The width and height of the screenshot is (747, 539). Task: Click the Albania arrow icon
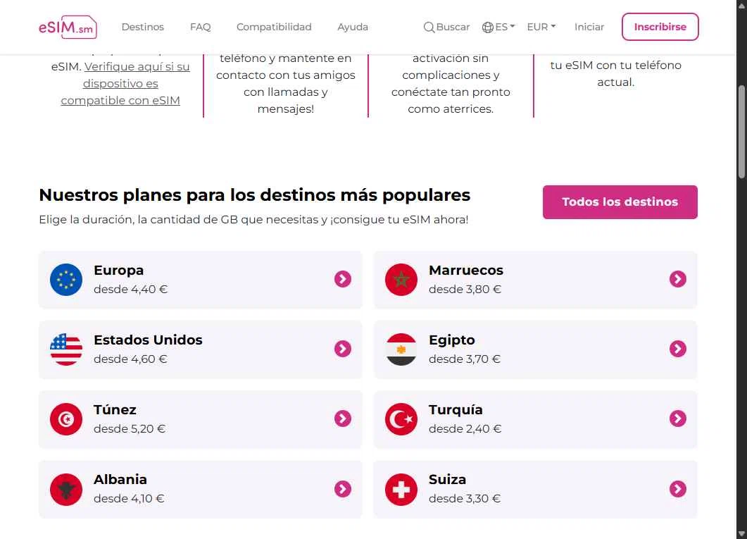tap(342, 489)
